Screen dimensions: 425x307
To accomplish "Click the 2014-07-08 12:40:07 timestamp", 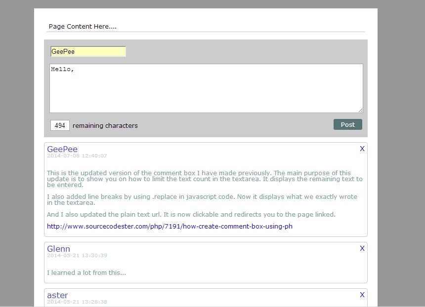I will pyautogui.click(x=77, y=156).
